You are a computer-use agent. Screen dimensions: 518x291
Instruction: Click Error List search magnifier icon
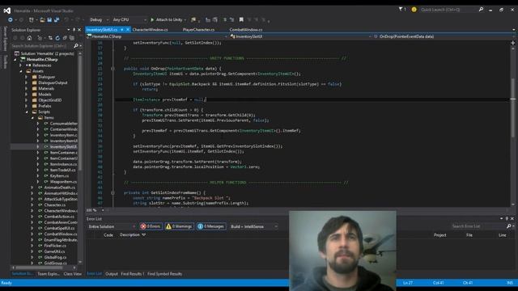click(x=509, y=226)
